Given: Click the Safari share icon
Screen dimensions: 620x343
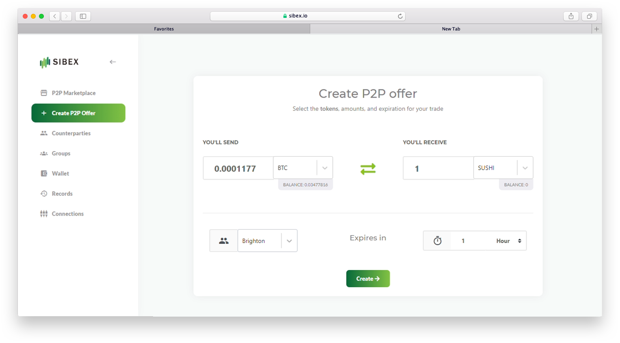Looking at the screenshot, I should point(571,16).
